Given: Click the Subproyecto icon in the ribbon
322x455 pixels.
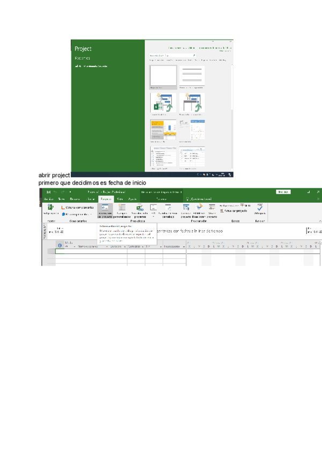Looking at the screenshot, I should coord(50,210).
